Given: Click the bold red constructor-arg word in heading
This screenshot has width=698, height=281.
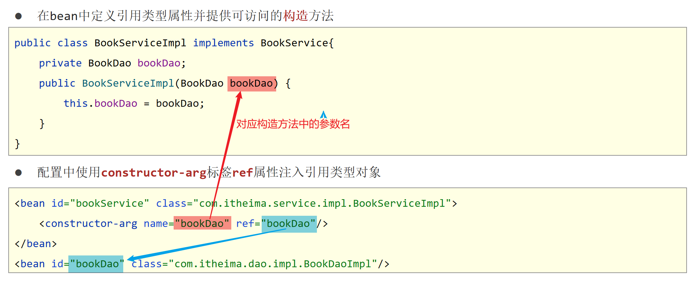Looking at the screenshot, I should pyautogui.click(x=154, y=173).
